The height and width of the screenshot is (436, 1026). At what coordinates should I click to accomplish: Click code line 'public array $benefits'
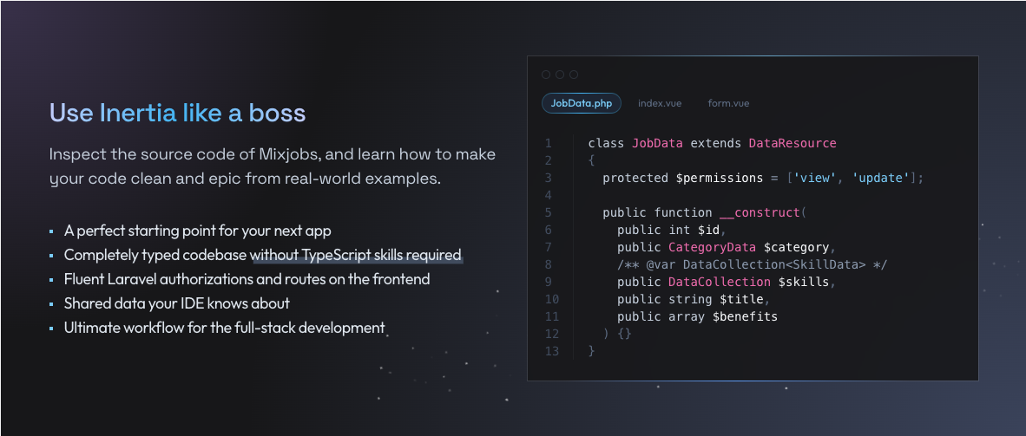697,316
